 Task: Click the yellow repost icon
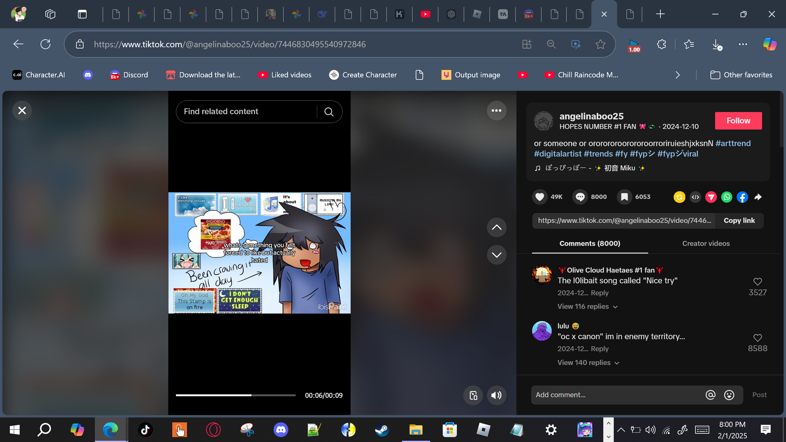click(x=679, y=197)
